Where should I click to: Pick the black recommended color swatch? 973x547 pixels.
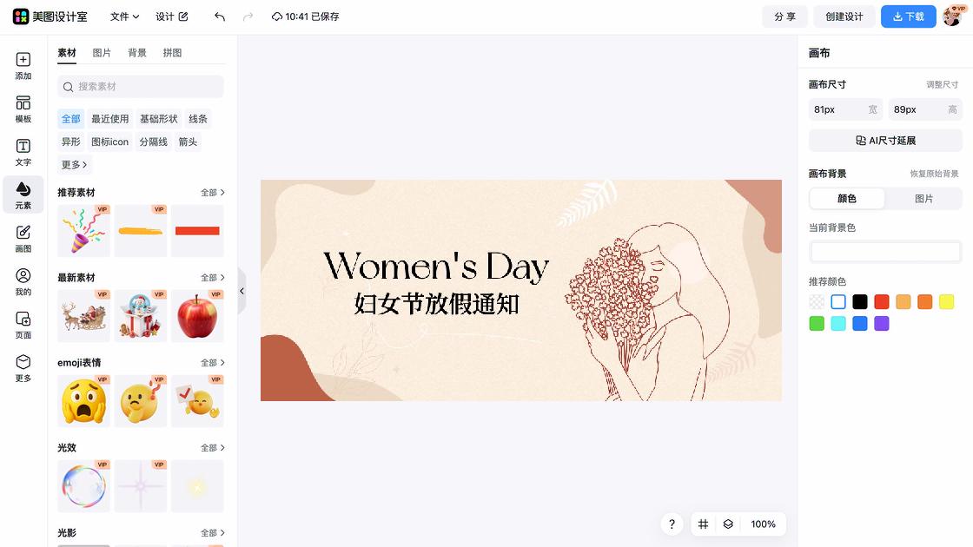click(859, 302)
